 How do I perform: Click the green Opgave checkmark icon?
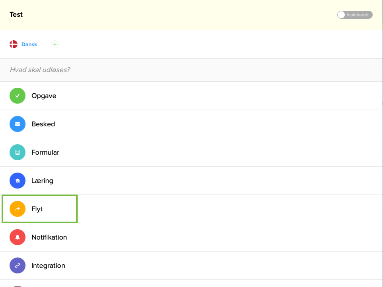click(18, 96)
